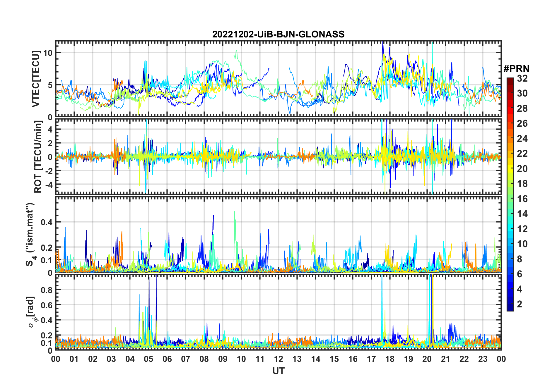557x389 pixels.
Task: Click the #PRN colorbar title
Action: pyautogui.click(x=517, y=69)
